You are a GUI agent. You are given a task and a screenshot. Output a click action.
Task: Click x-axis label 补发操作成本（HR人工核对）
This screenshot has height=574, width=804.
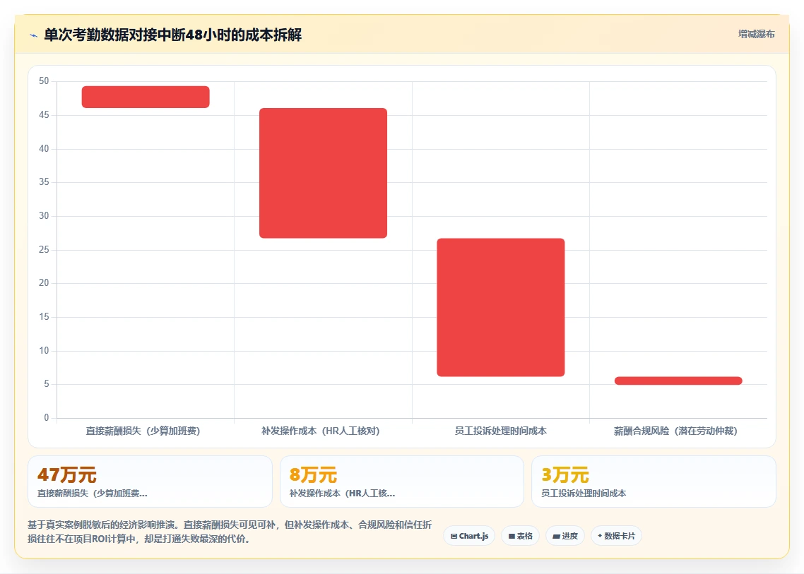(x=321, y=431)
